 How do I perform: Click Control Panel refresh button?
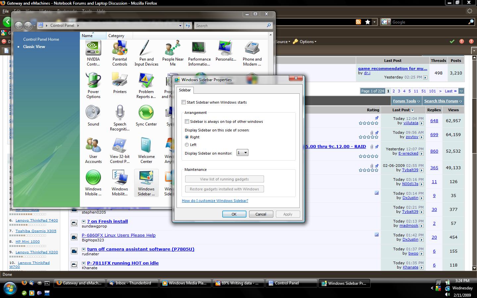pos(188,25)
